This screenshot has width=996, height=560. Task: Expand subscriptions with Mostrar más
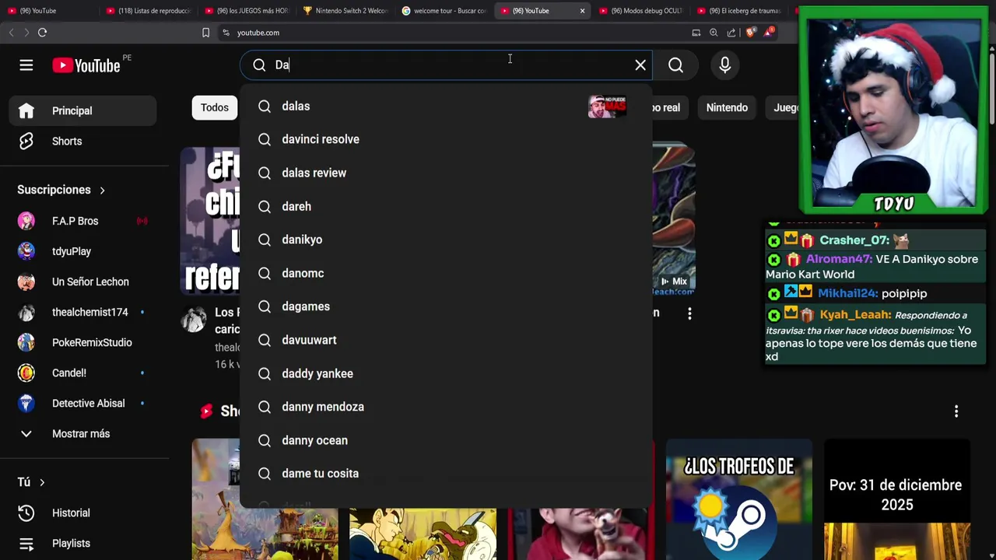coord(82,433)
